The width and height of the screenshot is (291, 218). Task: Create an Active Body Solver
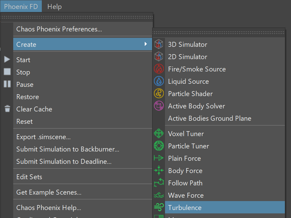click(225, 106)
